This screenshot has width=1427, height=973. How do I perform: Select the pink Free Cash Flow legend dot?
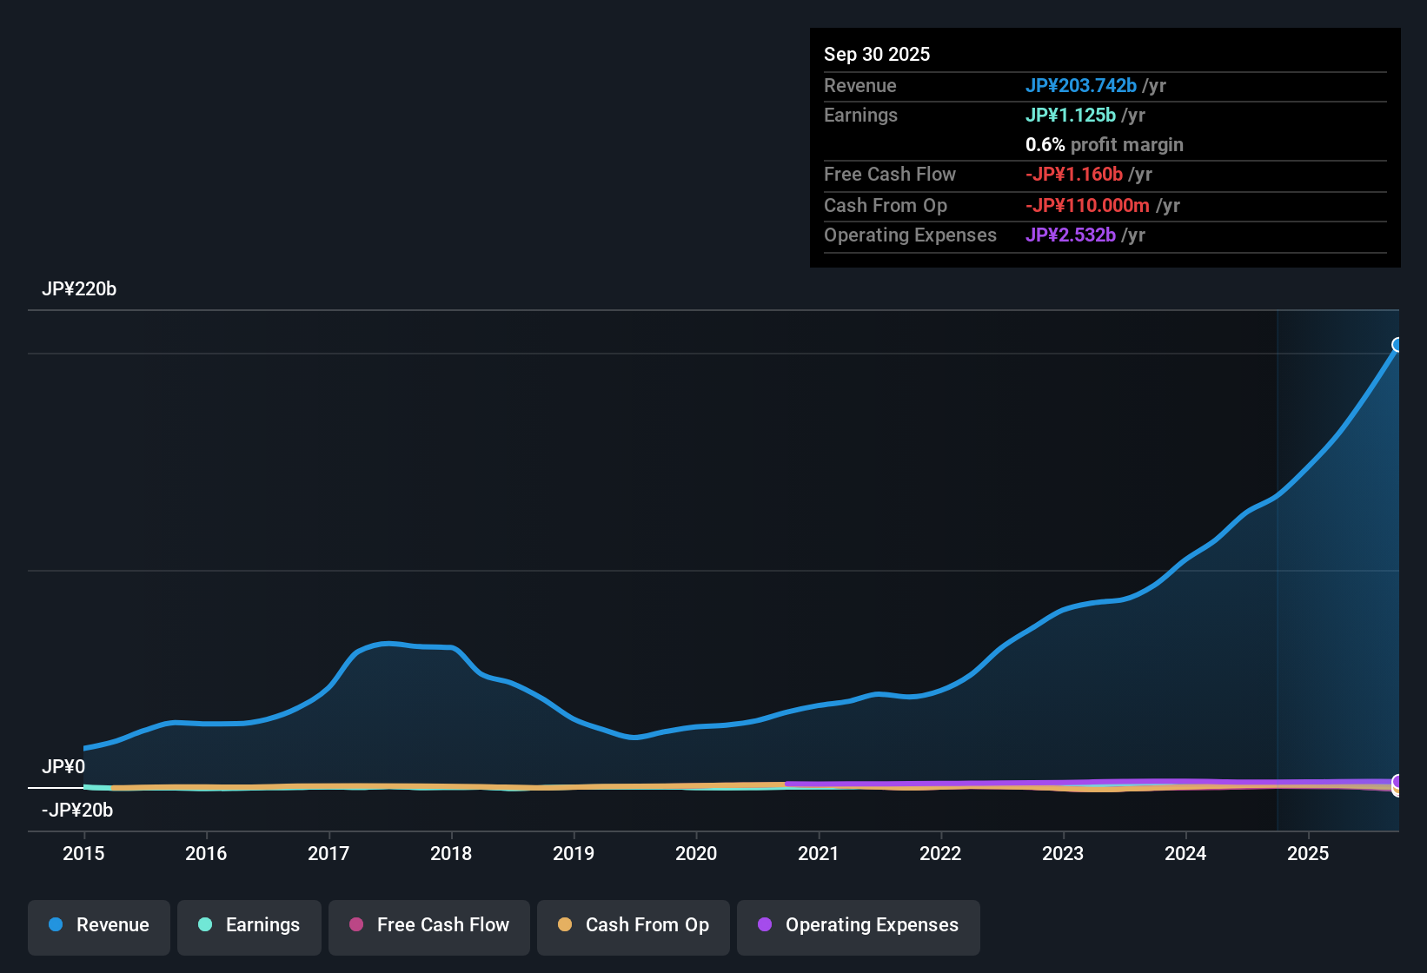tap(356, 925)
